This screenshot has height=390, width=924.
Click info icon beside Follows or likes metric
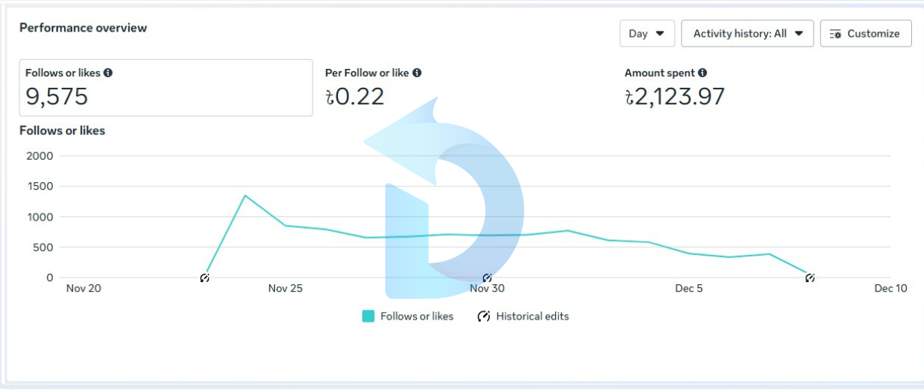point(108,73)
